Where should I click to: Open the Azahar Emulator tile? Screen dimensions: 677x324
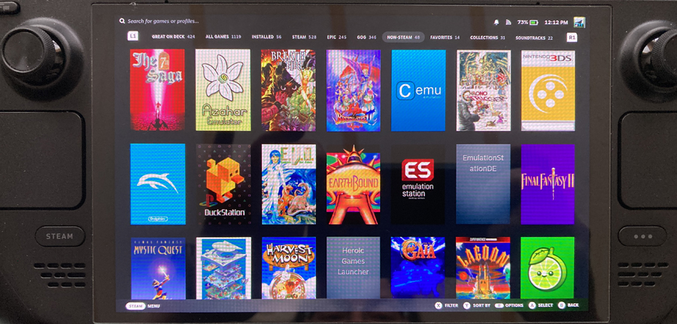(223, 90)
